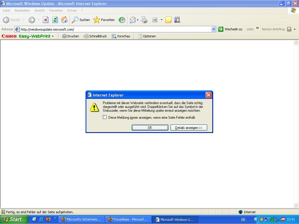Click Schnelldruck in the Canon toolbar
This screenshot has height=224, width=299.
coord(95,36)
